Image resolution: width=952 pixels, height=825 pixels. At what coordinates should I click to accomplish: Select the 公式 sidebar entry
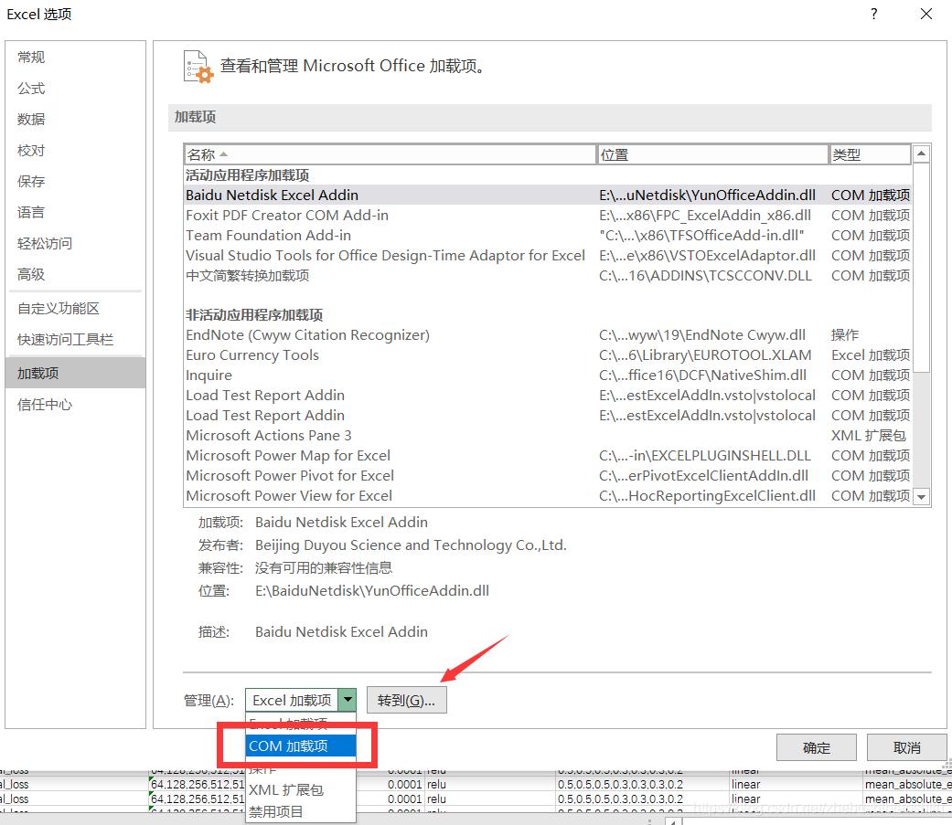pos(34,88)
